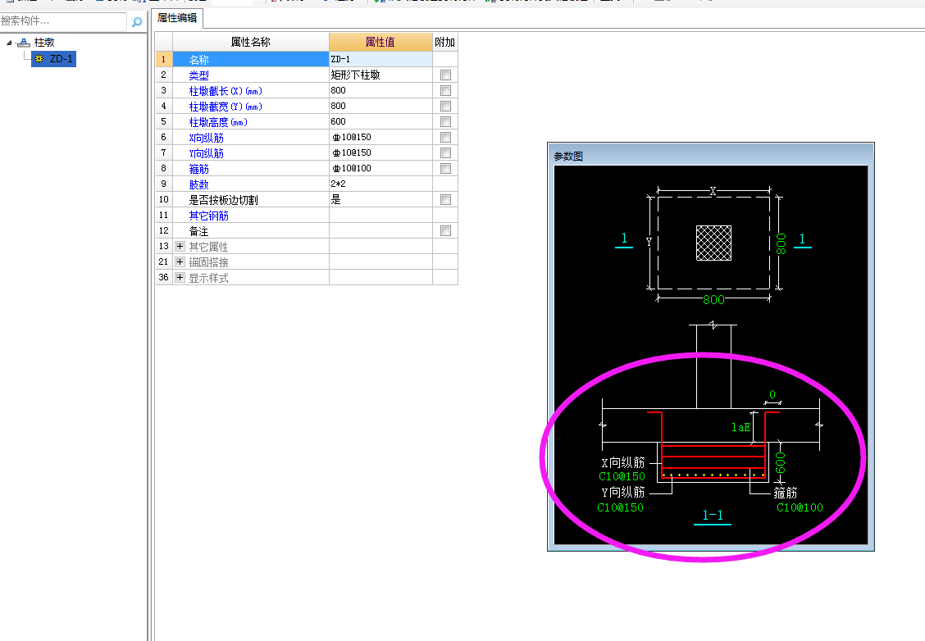
Task: Click the empty 备注 value cell
Action: [x=380, y=230]
